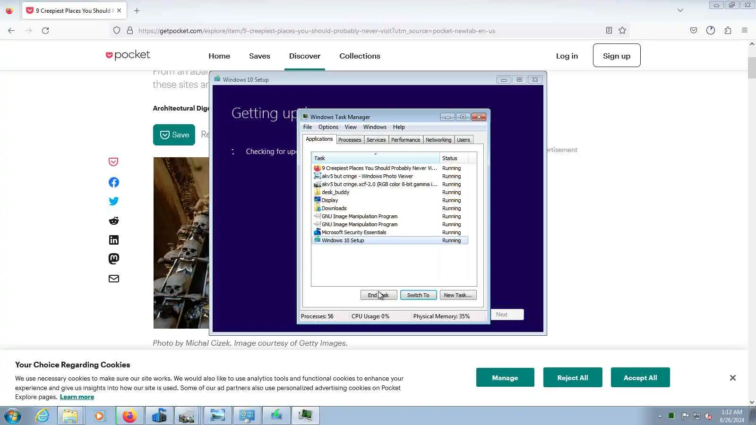The image size is (756, 425).
Task: Click Home in Pocket navigation
Action: click(x=219, y=56)
